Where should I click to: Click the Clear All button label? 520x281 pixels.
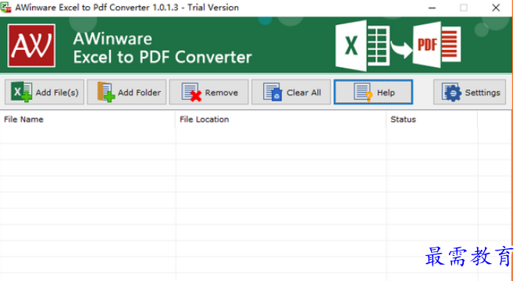click(x=304, y=92)
